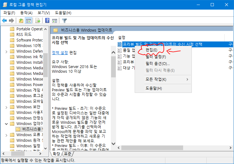The height and width of the screenshot is (164, 234).
Task: Select Windows 10에 tree item
Action: tap(29, 46)
